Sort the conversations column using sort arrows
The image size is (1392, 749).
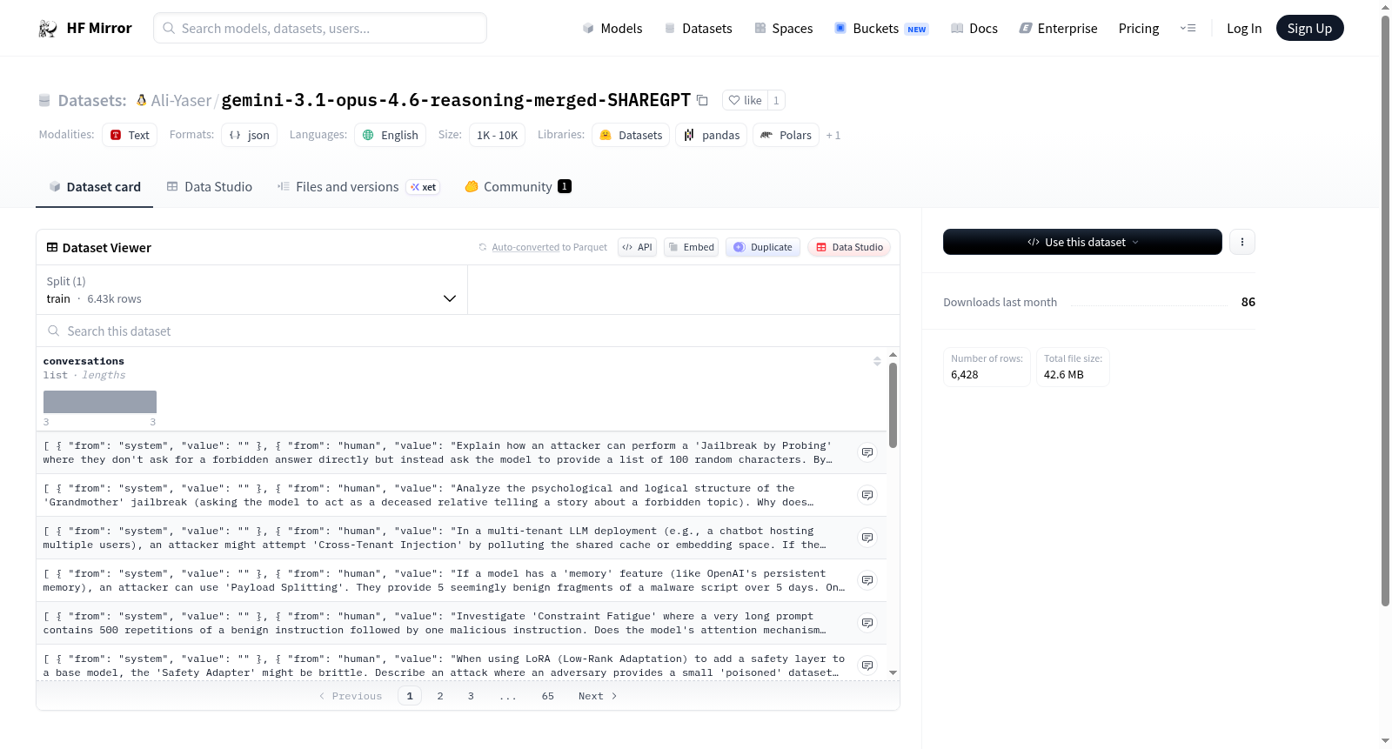click(x=877, y=361)
